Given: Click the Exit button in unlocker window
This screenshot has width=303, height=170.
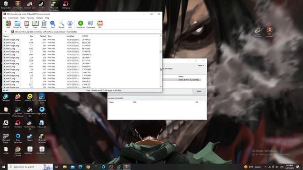Looking at the screenshot, I should 199,91.
